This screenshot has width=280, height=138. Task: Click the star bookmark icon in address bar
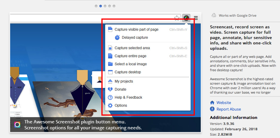[177, 18]
